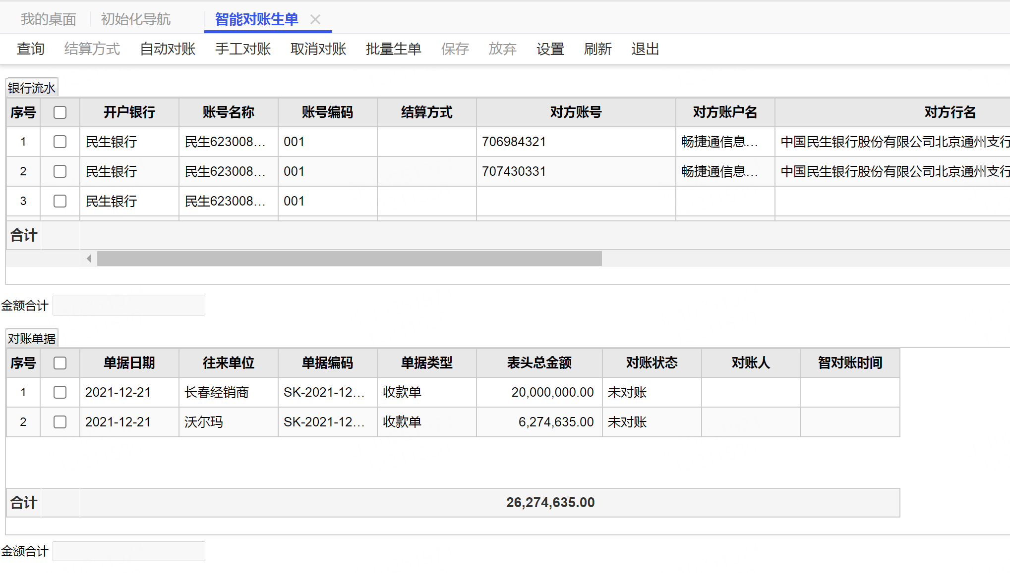Click 查询 in the toolbar
Viewport: 1010px width, 573px height.
click(31, 49)
